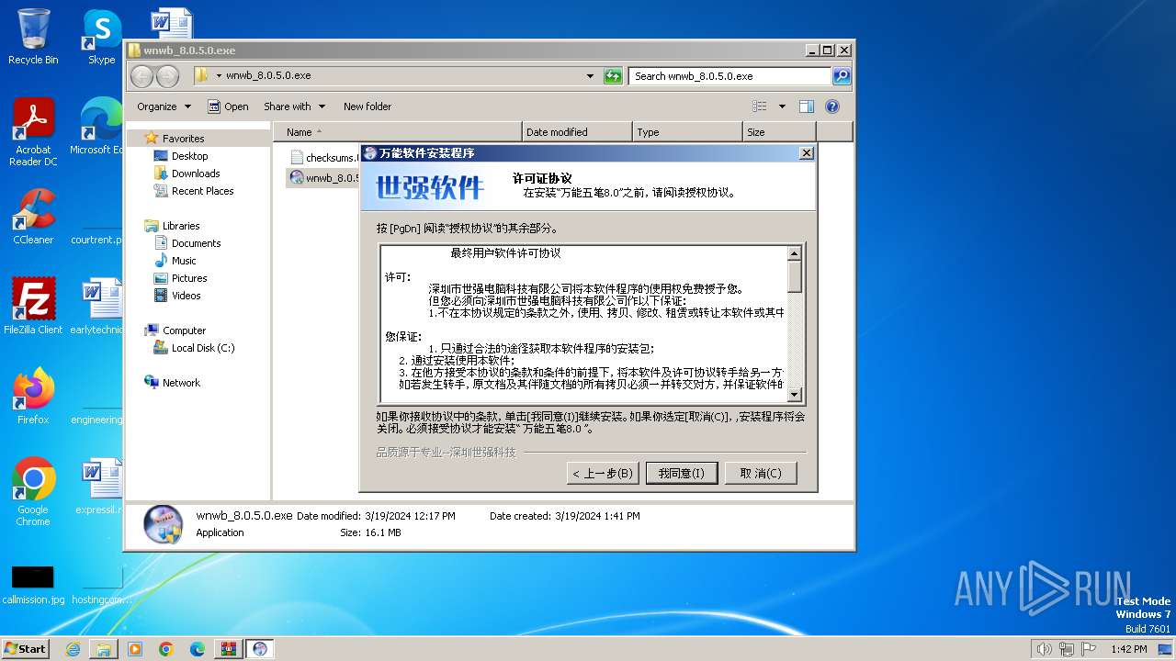Select Documents library
The width and height of the screenshot is (1176, 661).
click(196, 243)
